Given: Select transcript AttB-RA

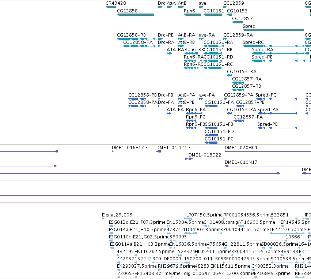Looking at the screenshot, I should 181,39.
